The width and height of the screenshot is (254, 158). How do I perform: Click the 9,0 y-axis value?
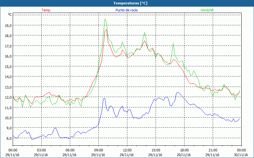pyautogui.click(x=9, y=128)
